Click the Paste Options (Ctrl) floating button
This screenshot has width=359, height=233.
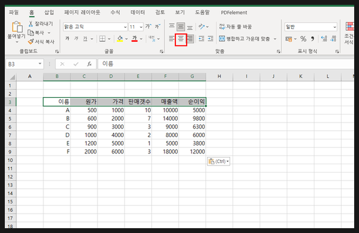pyautogui.click(x=219, y=161)
